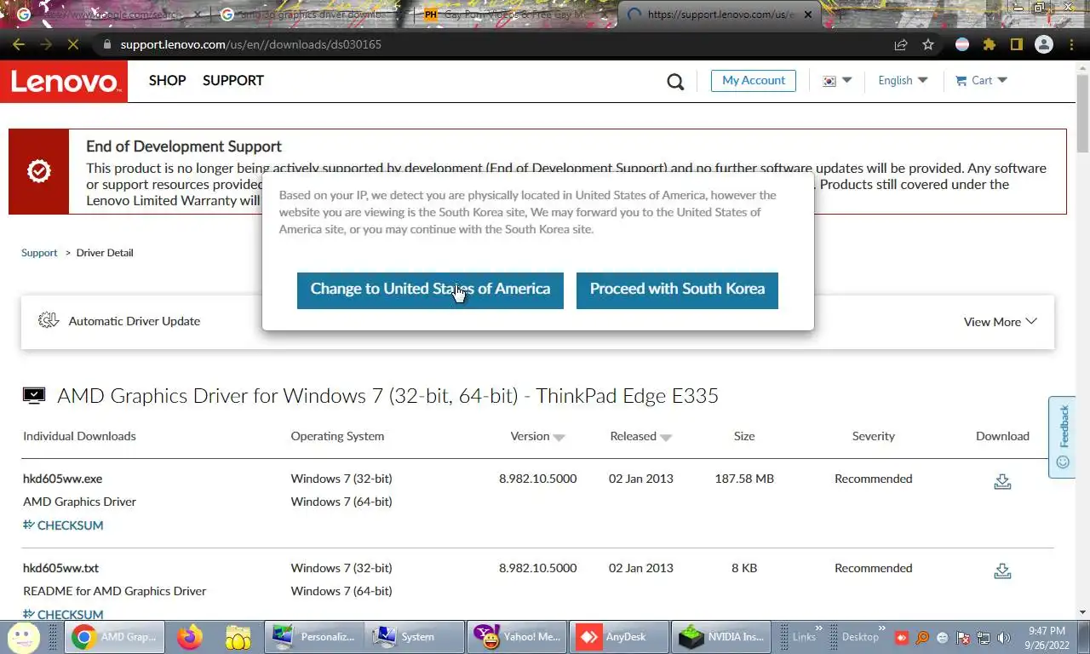Download hkd605ww.txt README via its download icon

(1002, 571)
